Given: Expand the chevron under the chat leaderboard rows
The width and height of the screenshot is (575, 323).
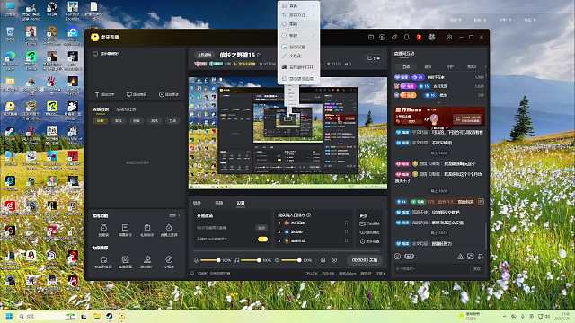Looking at the screenshot, I should 439,102.
